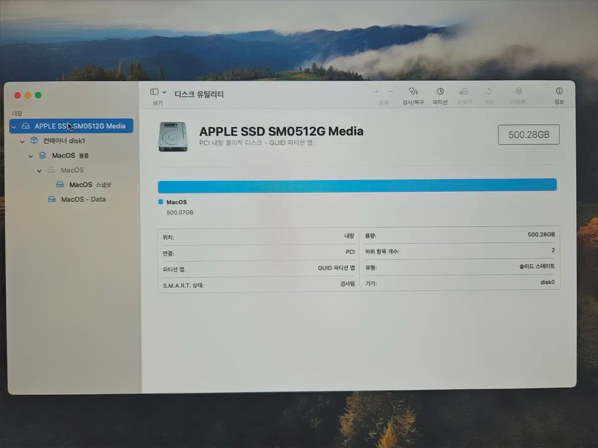Image resolution: width=598 pixels, height=448 pixels.
Task: Click the Restore (복원) toolbar icon
Action: 489,92
